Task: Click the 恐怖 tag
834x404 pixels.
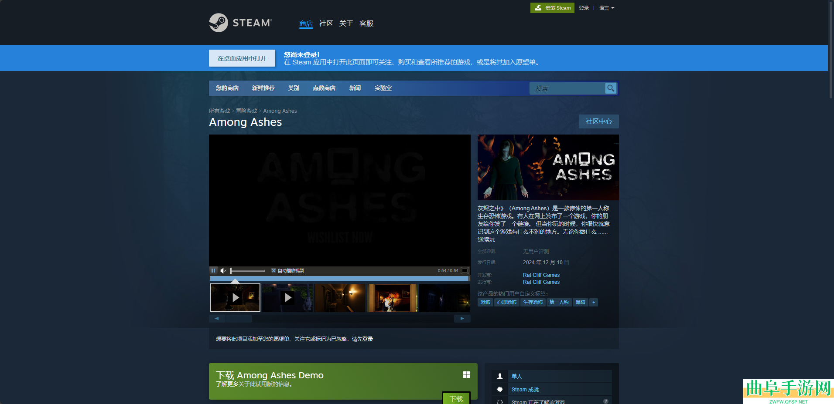Action: 485,302
